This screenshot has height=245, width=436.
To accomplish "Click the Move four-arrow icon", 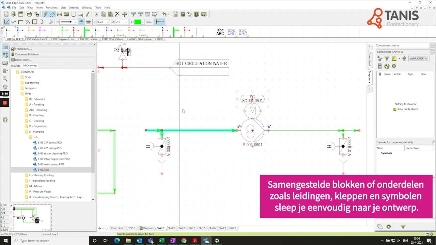I will point(124,14).
